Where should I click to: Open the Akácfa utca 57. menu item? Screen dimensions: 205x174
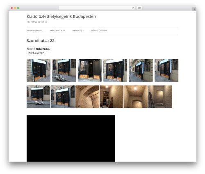(x=57, y=30)
